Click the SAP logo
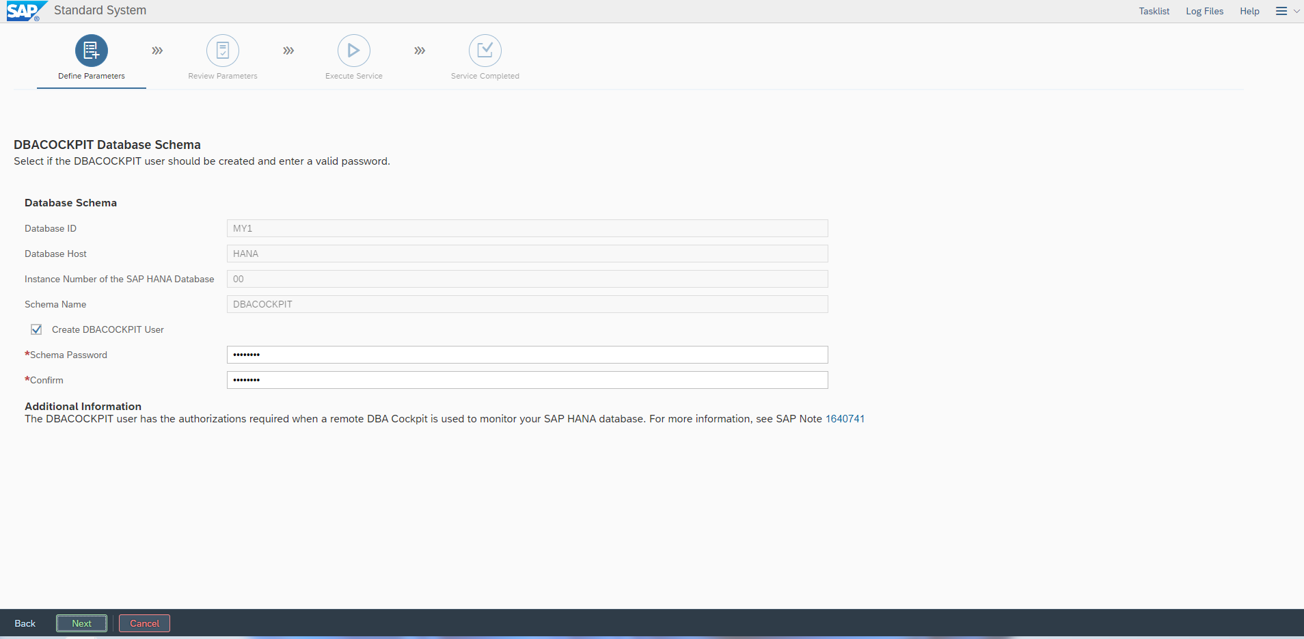Viewport: 1304px width, 639px height. (x=25, y=11)
